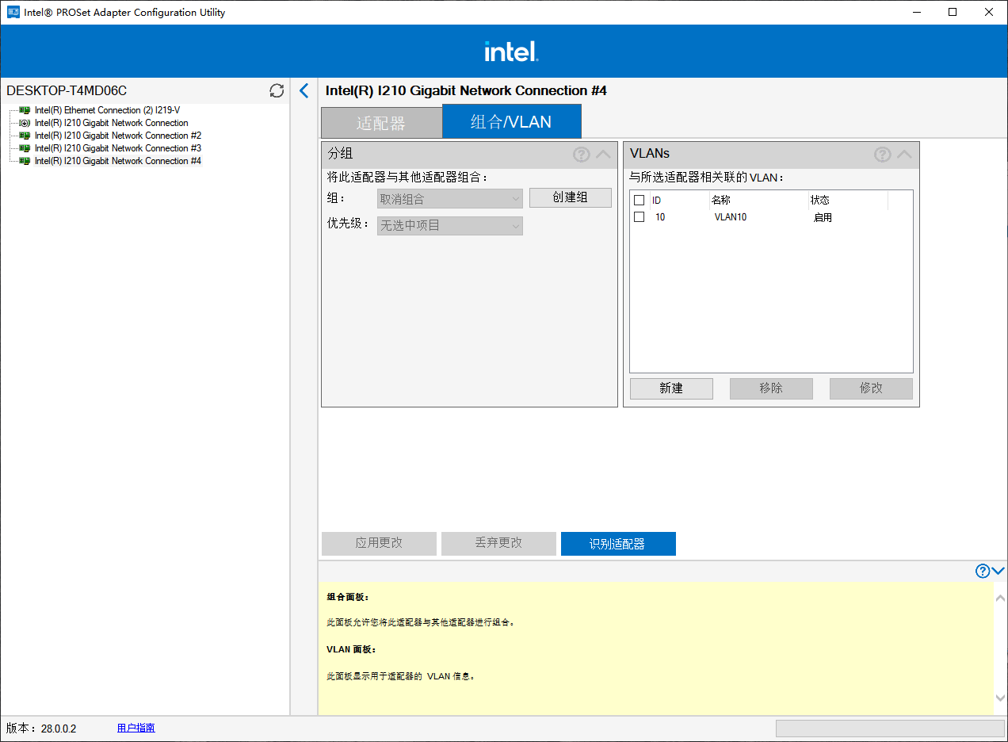Viewport: 1008px width, 742px height.
Task: Click help icon above the yellow info pane
Action: [x=983, y=571]
